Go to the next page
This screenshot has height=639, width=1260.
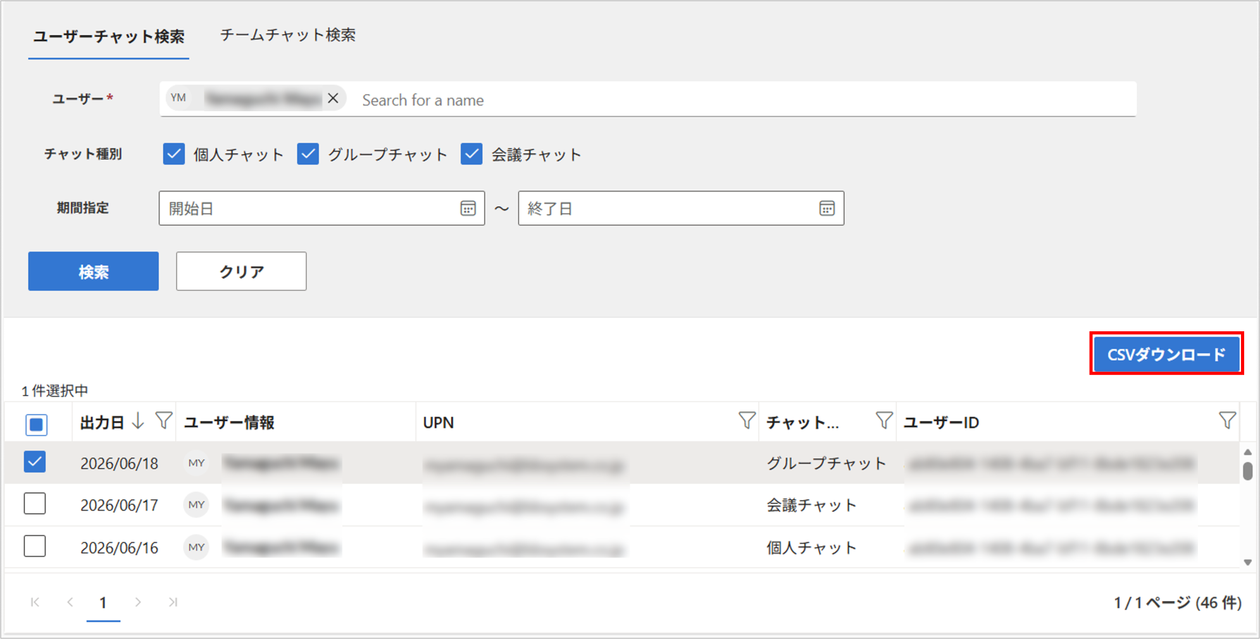138,602
